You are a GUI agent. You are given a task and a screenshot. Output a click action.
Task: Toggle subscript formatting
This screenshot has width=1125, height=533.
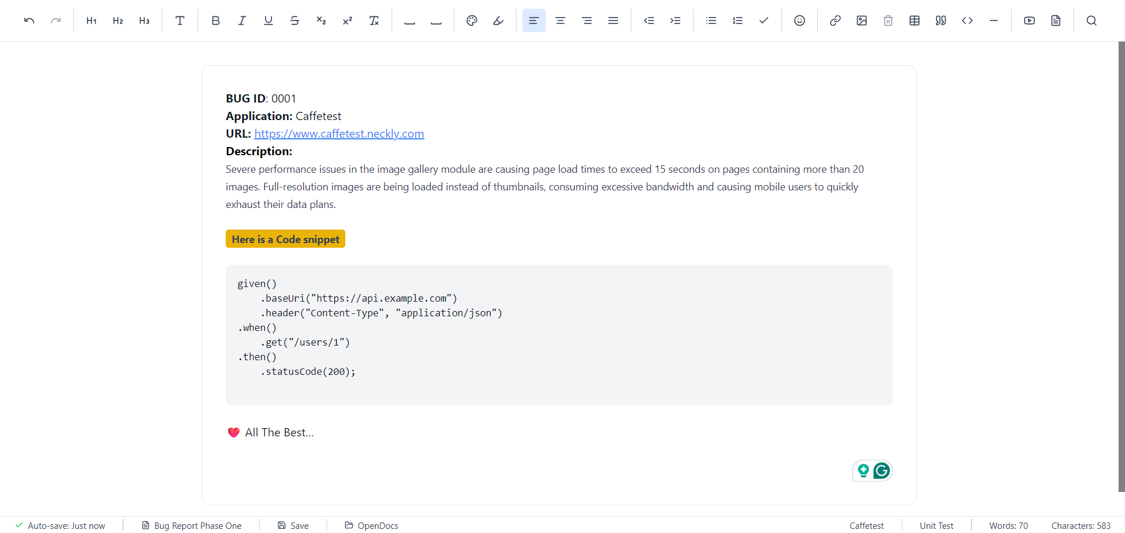coord(321,20)
